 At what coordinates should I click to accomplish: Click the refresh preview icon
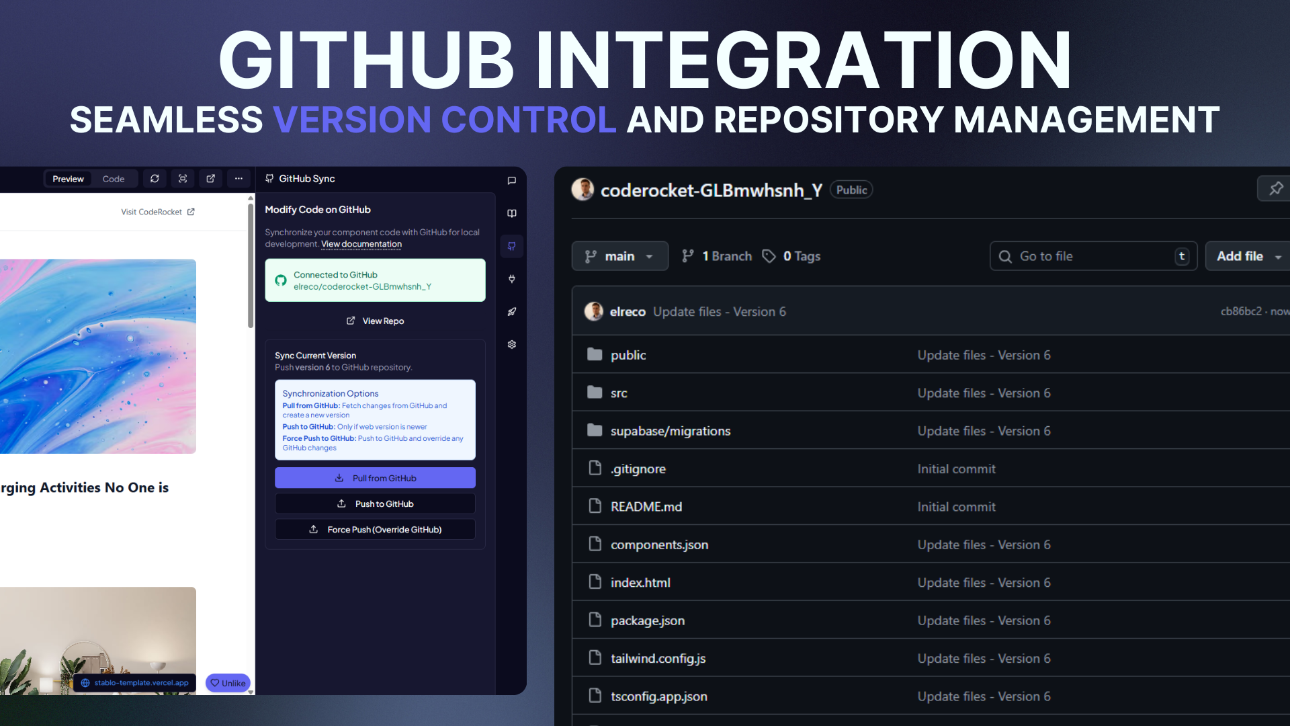coord(155,179)
